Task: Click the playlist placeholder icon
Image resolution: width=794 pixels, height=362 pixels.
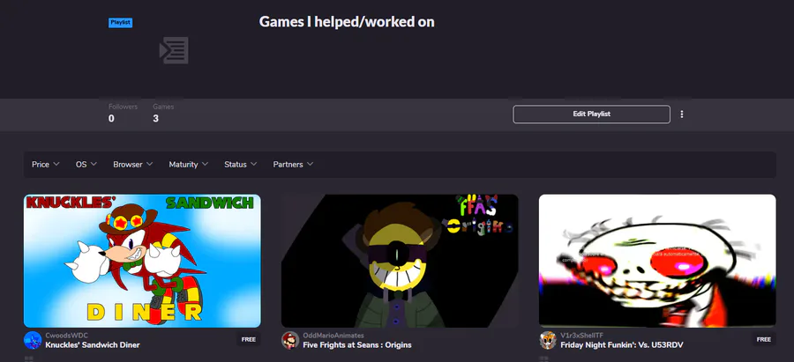Action: click(174, 50)
